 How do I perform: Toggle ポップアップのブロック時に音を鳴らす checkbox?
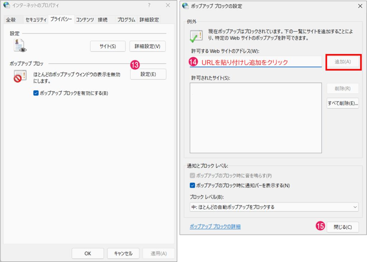click(x=192, y=176)
